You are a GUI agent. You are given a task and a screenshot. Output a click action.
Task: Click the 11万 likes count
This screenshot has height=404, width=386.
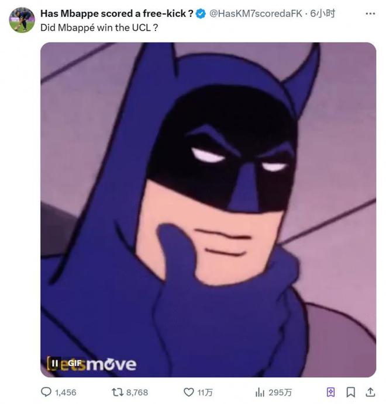pos(204,392)
